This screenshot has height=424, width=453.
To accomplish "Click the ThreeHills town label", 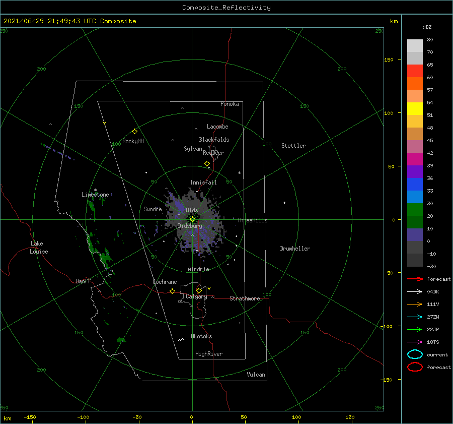I will tap(252, 220).
